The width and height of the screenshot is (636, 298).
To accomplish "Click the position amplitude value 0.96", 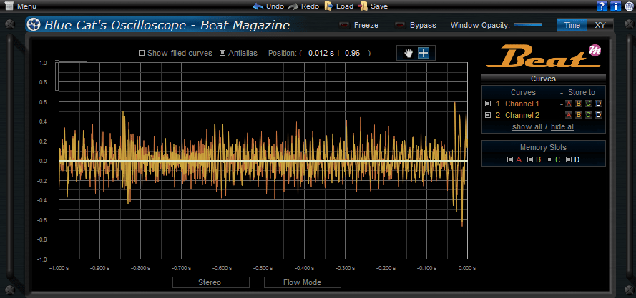I will [x=353, y=53].
